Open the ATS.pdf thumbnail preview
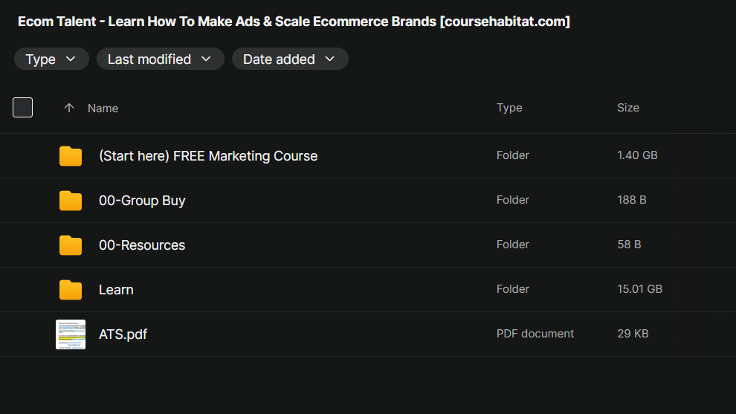The width and height of the screenshot is (736, 414). click(71, 334)
